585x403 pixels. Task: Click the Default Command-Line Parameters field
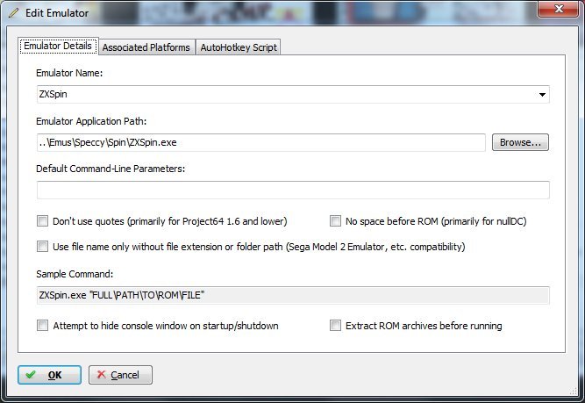coord(293,191)
